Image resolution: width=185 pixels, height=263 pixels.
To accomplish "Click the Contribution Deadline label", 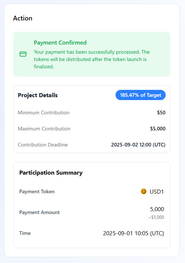I will [43, 145].
